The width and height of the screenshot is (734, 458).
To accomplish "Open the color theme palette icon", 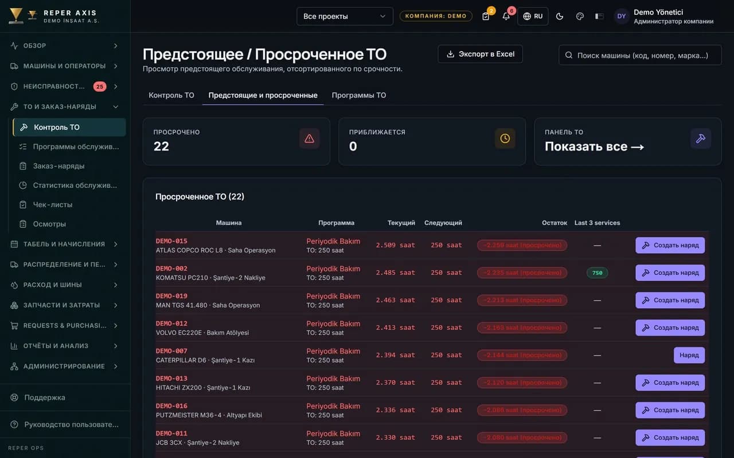I will coord(580,16).
